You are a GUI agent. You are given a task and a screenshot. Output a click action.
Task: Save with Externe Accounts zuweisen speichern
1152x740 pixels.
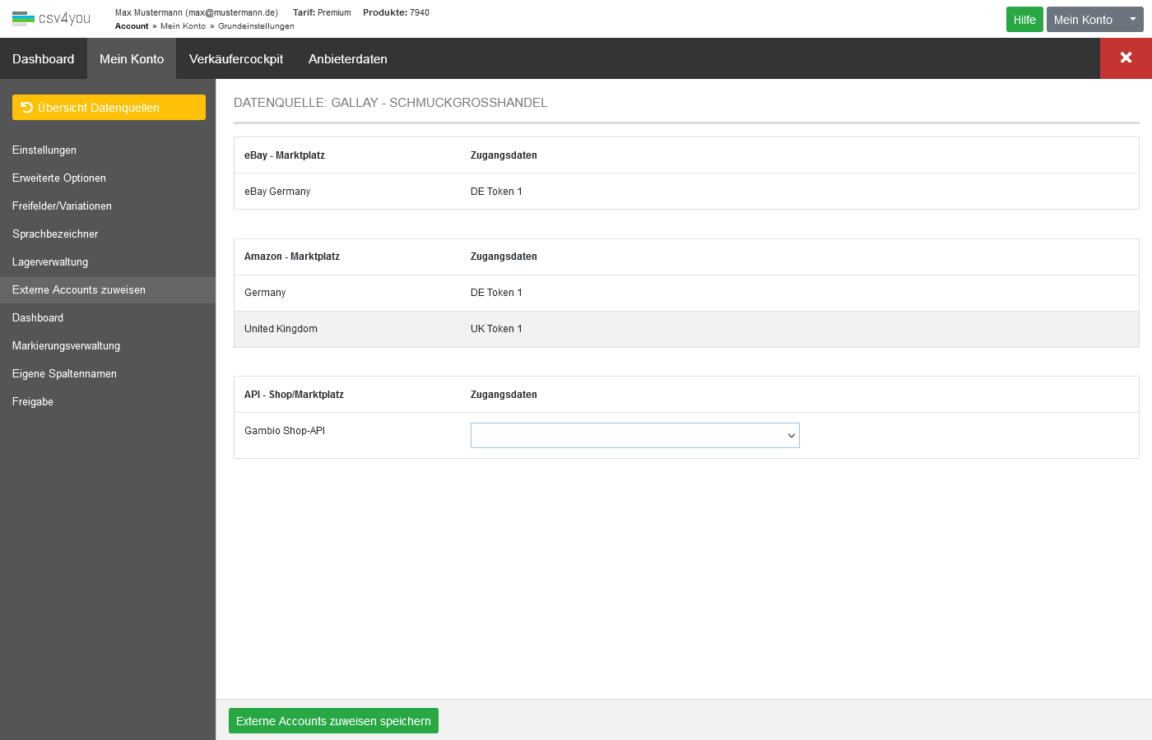click(x=333, y=721)
